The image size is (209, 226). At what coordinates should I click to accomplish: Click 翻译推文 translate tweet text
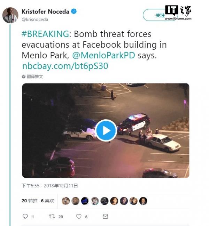click(35, 76)
